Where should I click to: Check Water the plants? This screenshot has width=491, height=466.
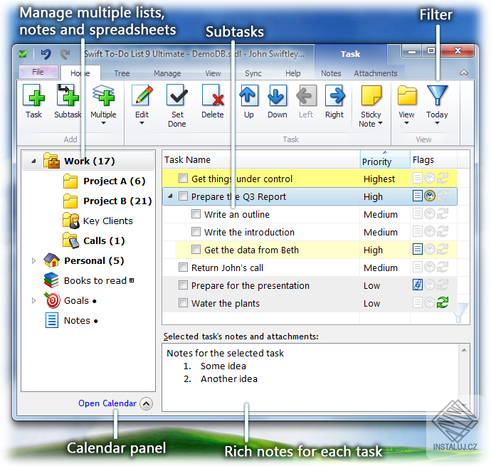183,303
